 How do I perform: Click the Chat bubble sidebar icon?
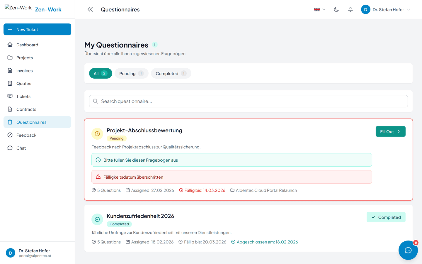click(x=10, y=148)
